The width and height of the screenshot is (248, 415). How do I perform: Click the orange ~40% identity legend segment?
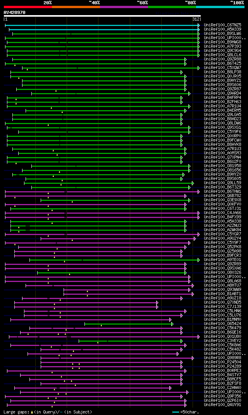point(76,7)
